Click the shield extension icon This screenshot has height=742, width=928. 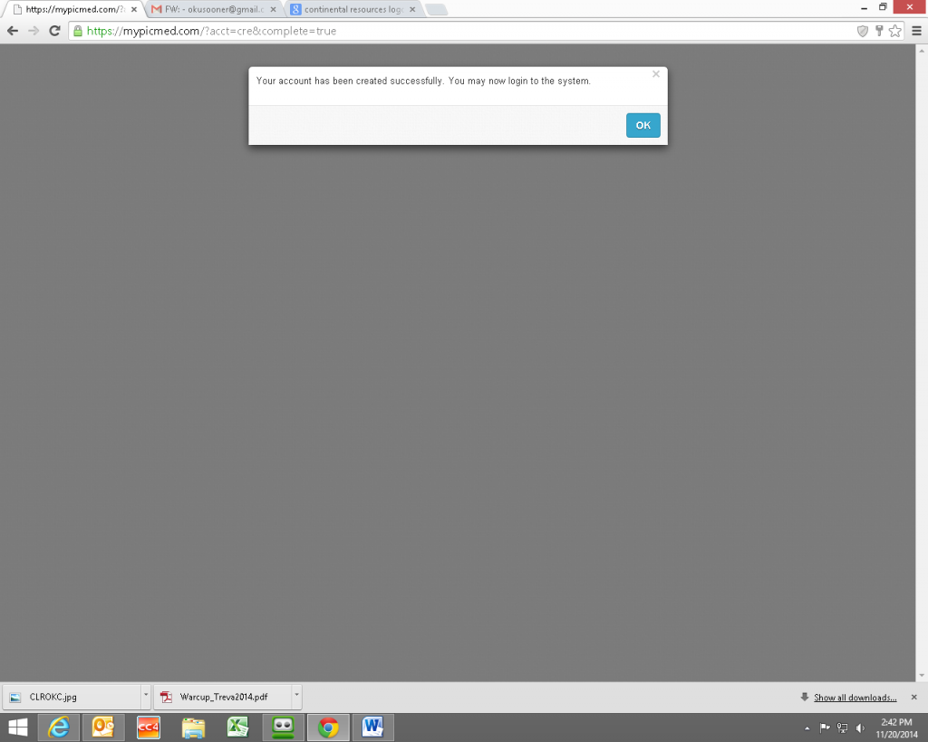tap(863, 31)
